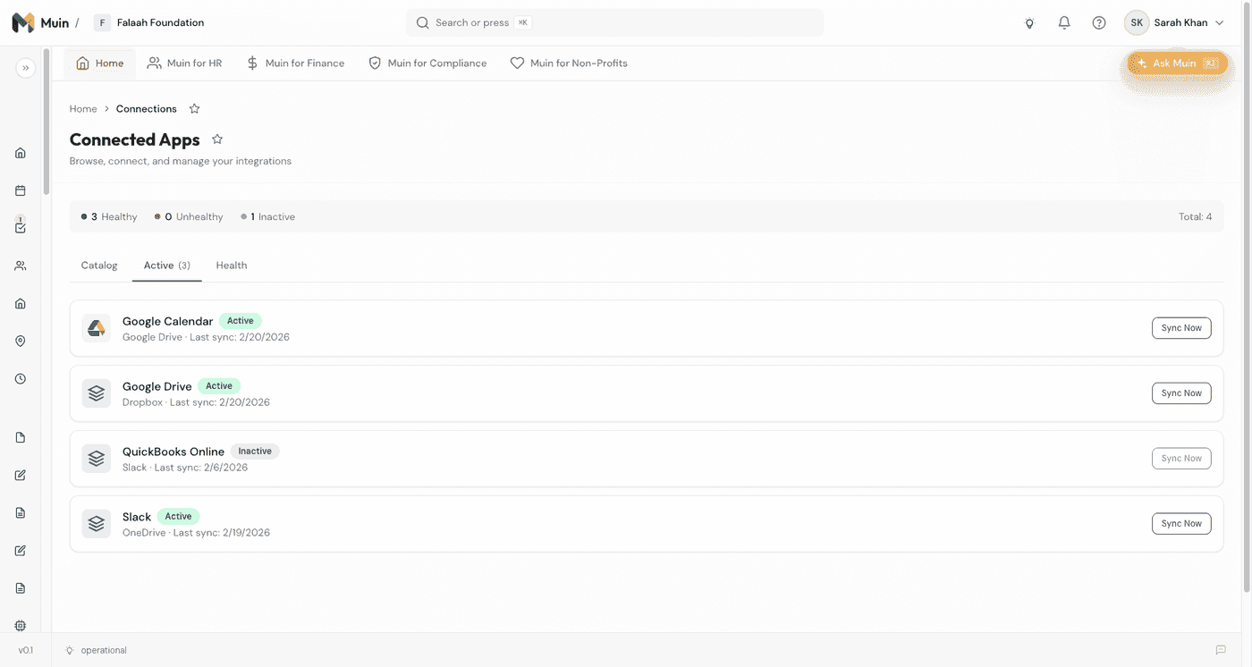Switch to the Catalog tab
The image size is (1252, 667).
pyautogui.click(x=99, y=266)
